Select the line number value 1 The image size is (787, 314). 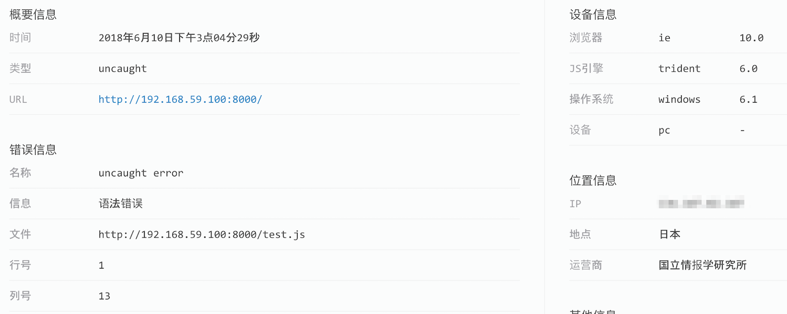(x=100, y=265)
